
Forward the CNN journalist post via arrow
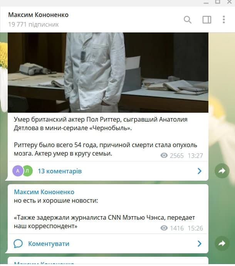[222, 244]
